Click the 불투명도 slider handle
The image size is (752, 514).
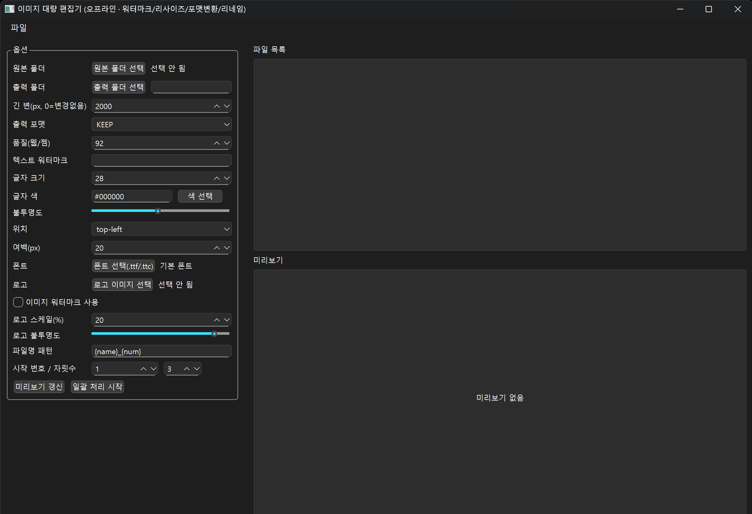(x=158, y=211)
